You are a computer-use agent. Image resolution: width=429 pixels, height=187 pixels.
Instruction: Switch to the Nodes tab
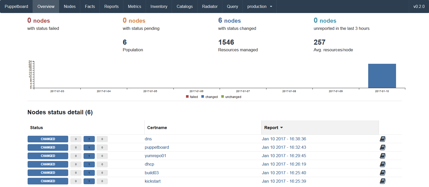[x=69, y=6]
